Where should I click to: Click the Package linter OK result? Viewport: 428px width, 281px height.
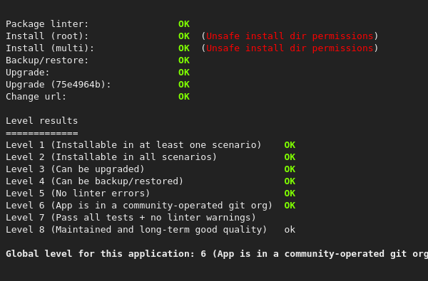(x=184, y=24)
